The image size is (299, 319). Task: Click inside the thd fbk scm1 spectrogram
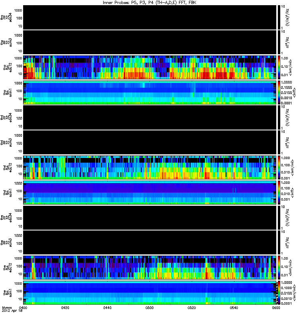point(150,193)
